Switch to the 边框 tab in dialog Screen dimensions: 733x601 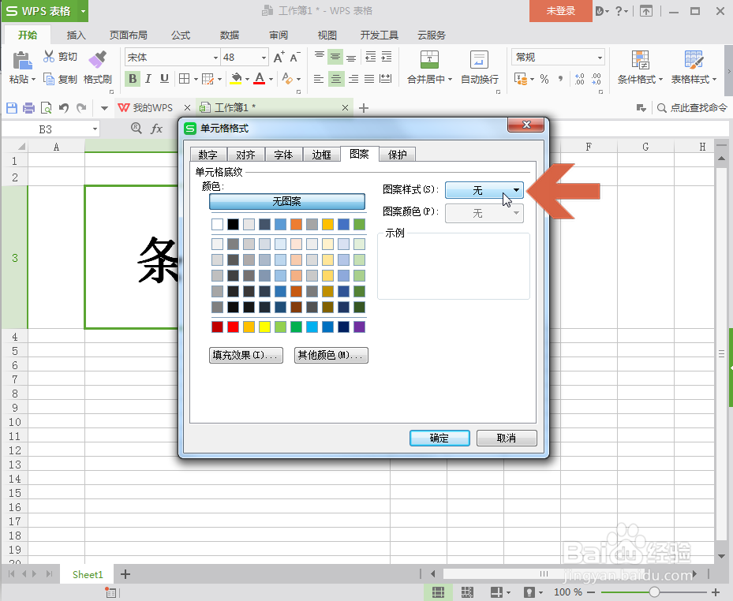click(322, 155)
